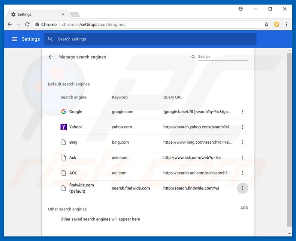Go back to the previous page
Screen dimensions: 296x241
tap(10, 24)
